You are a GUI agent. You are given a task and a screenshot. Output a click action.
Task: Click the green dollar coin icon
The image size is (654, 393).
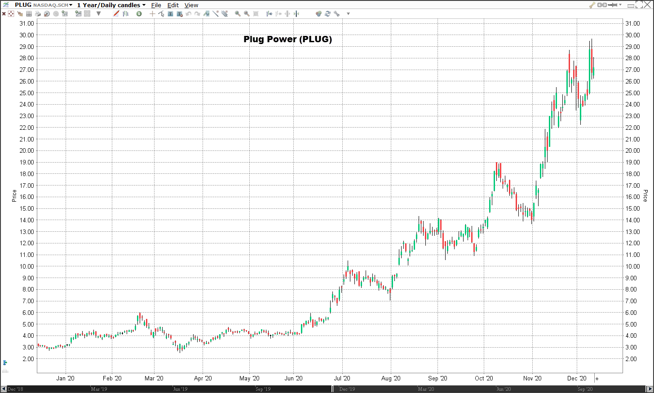139,14
